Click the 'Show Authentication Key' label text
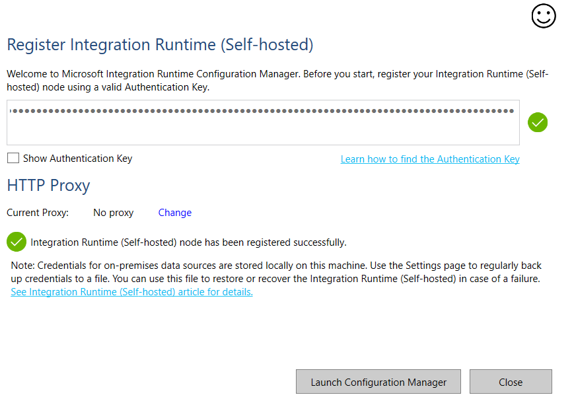 coord(77,159)
